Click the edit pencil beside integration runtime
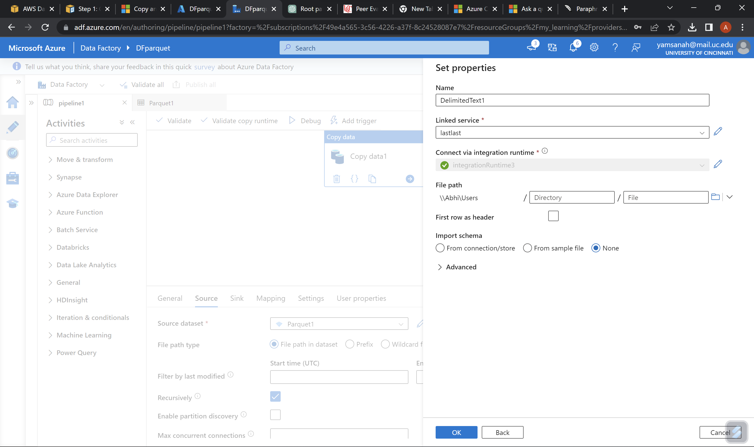The width and height of the screenshot is (754, 447). pos(718,164)
